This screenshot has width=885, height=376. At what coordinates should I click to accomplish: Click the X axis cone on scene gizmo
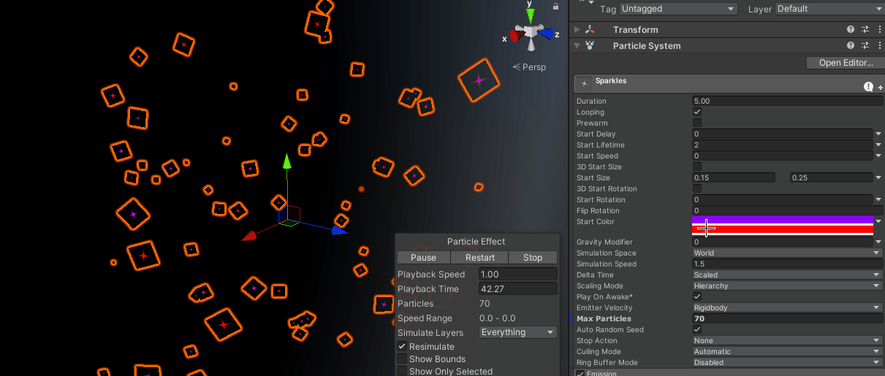coord(515,35)
